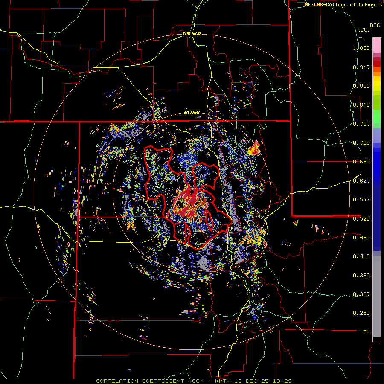
Task: Click the 0.733 scale label
Action: pos(361,143)
